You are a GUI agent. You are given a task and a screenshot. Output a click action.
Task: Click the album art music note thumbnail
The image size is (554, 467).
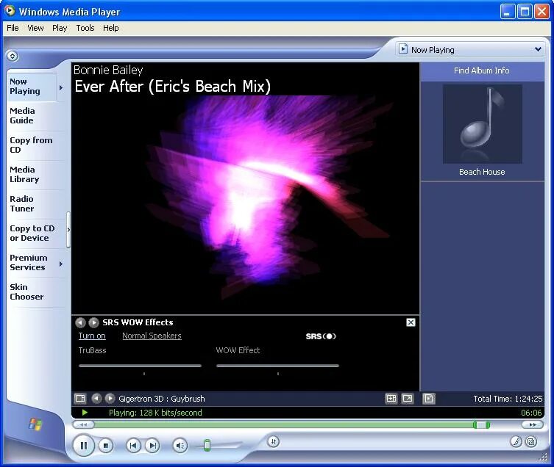pos(483,124)
